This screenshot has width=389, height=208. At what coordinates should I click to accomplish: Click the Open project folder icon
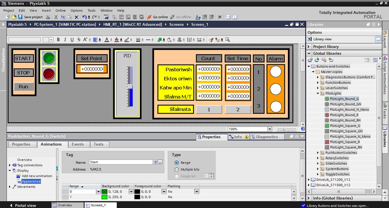pyautogui.click(x=14, y=17)
